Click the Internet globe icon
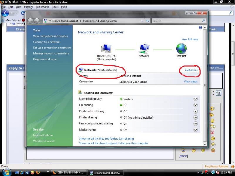This screenshot has height=176, width=235. tap(181, 49)
